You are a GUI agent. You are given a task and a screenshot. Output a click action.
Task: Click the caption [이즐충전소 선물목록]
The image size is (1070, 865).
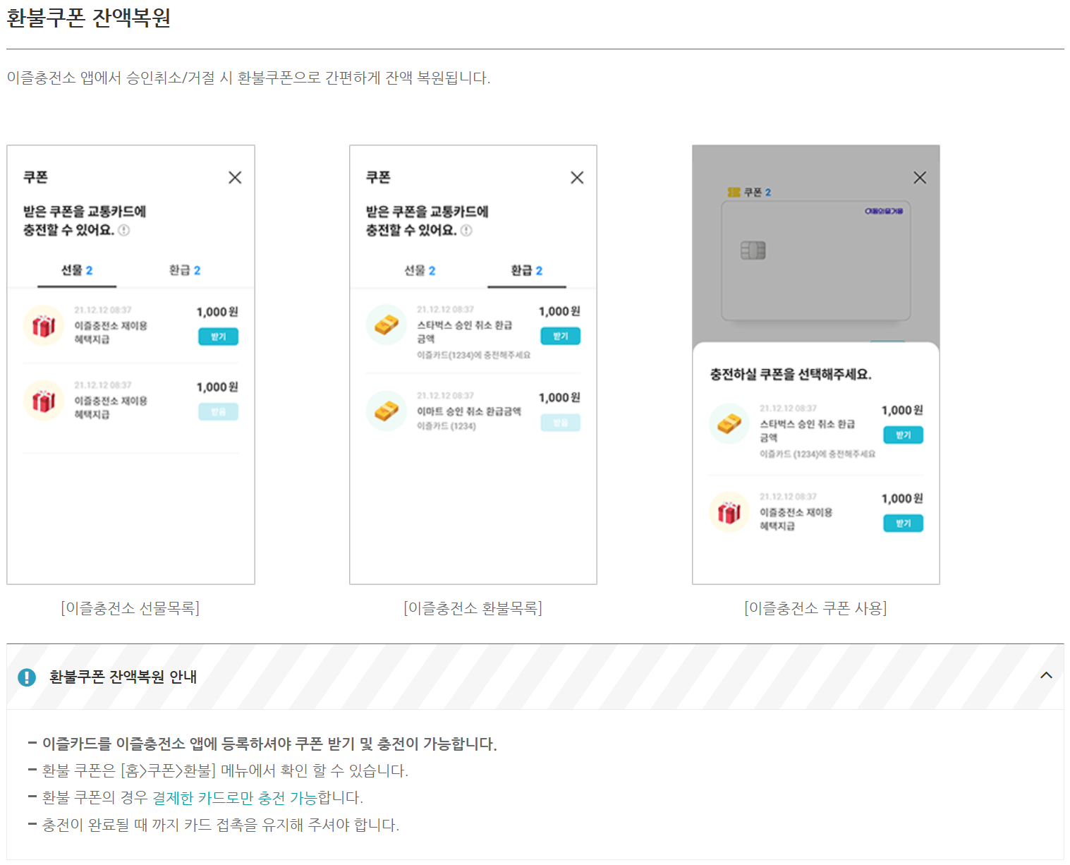[x=130, y=608]
